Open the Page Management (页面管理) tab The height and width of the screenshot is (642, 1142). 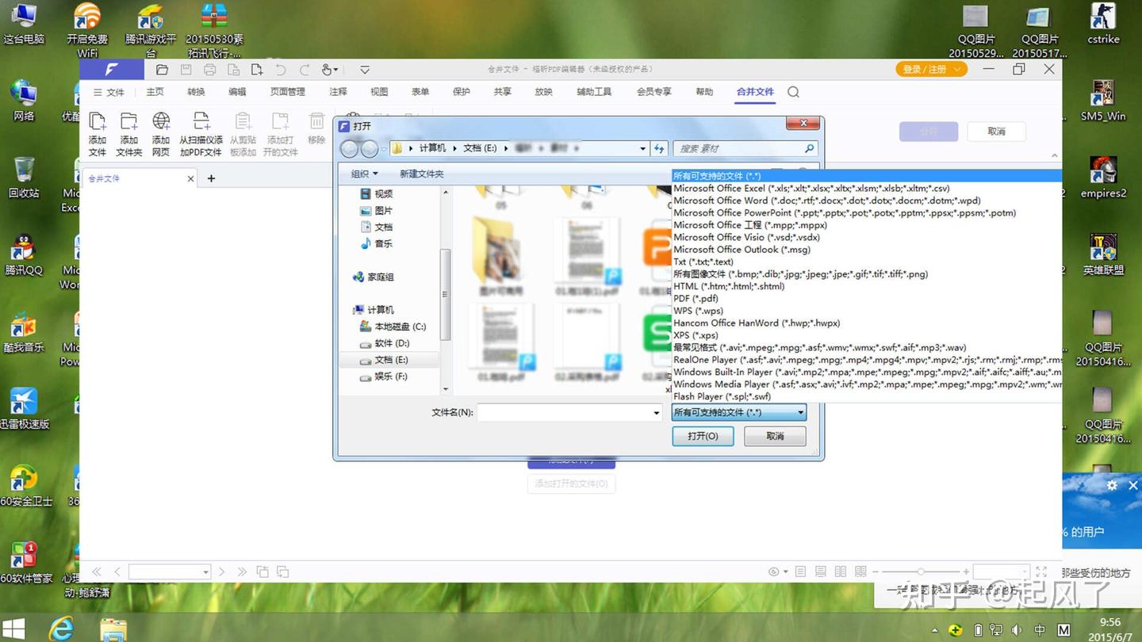(287, 92)
